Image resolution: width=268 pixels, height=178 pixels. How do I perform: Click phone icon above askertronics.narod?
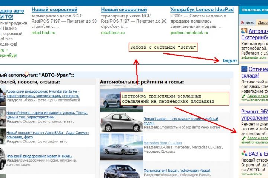coord(244,138)
